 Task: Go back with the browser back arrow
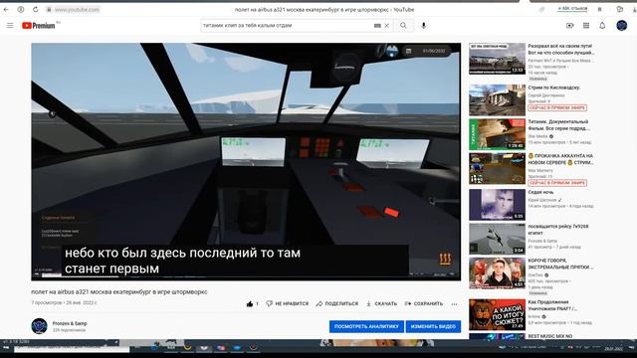(6, 9)
